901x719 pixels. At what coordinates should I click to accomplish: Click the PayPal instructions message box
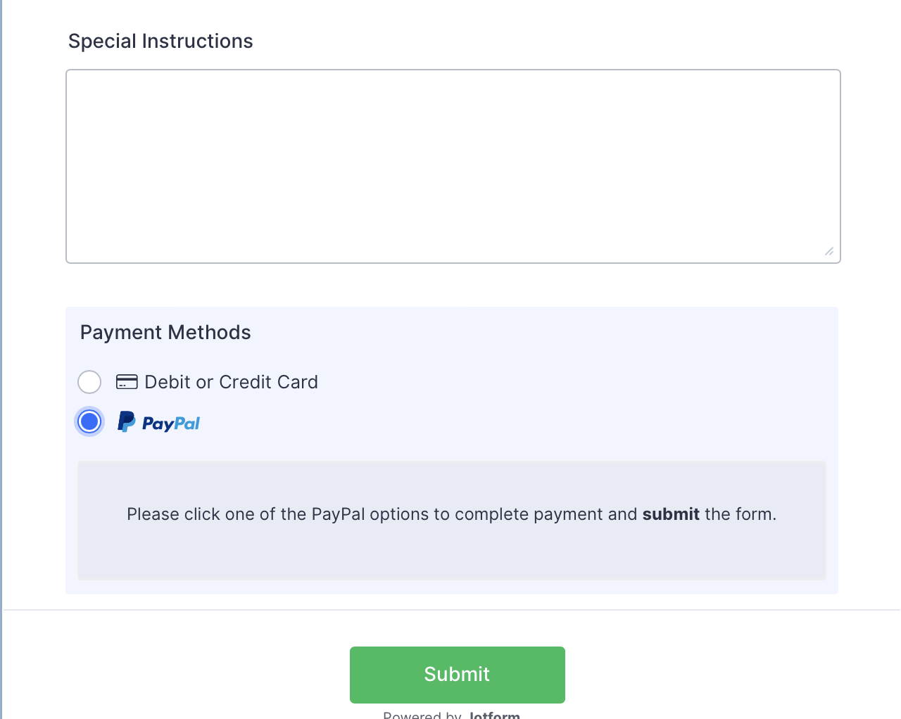451,549
